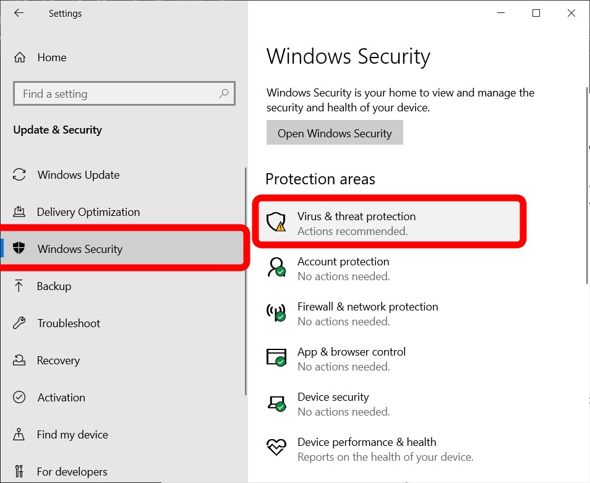
Task: Select Windows Security in the sidebar
Action: tap(80, 249)
